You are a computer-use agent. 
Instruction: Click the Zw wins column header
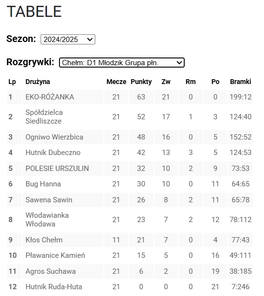pyautogui.click(x=166, y=82)
